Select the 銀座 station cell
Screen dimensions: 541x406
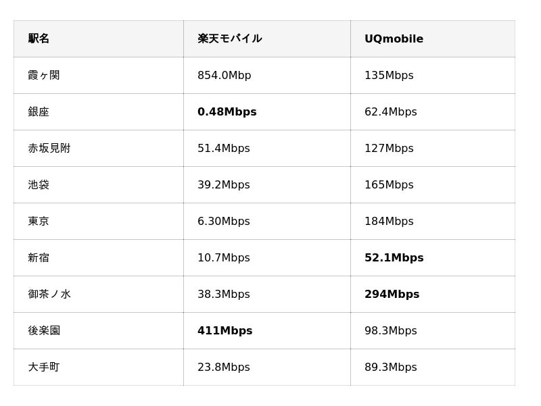pyautogui.click(x=39, y=111)
